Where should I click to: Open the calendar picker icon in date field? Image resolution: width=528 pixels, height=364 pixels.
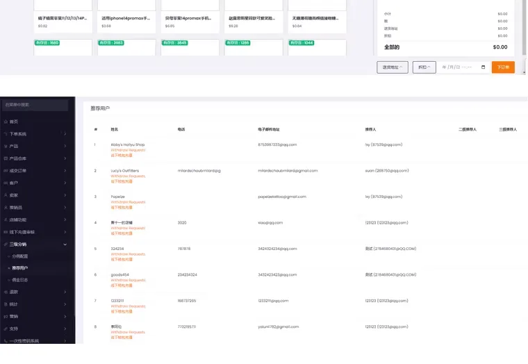(483, 67)
